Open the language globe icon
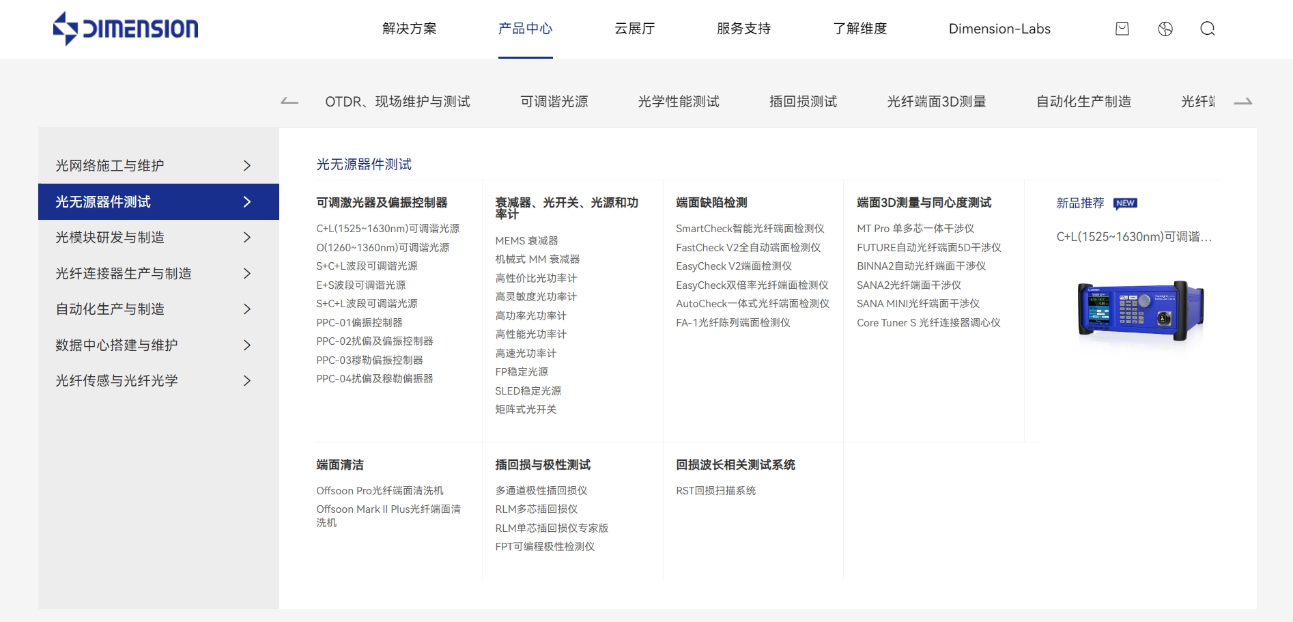1293x622 pixels. [x=1165, y=29]
